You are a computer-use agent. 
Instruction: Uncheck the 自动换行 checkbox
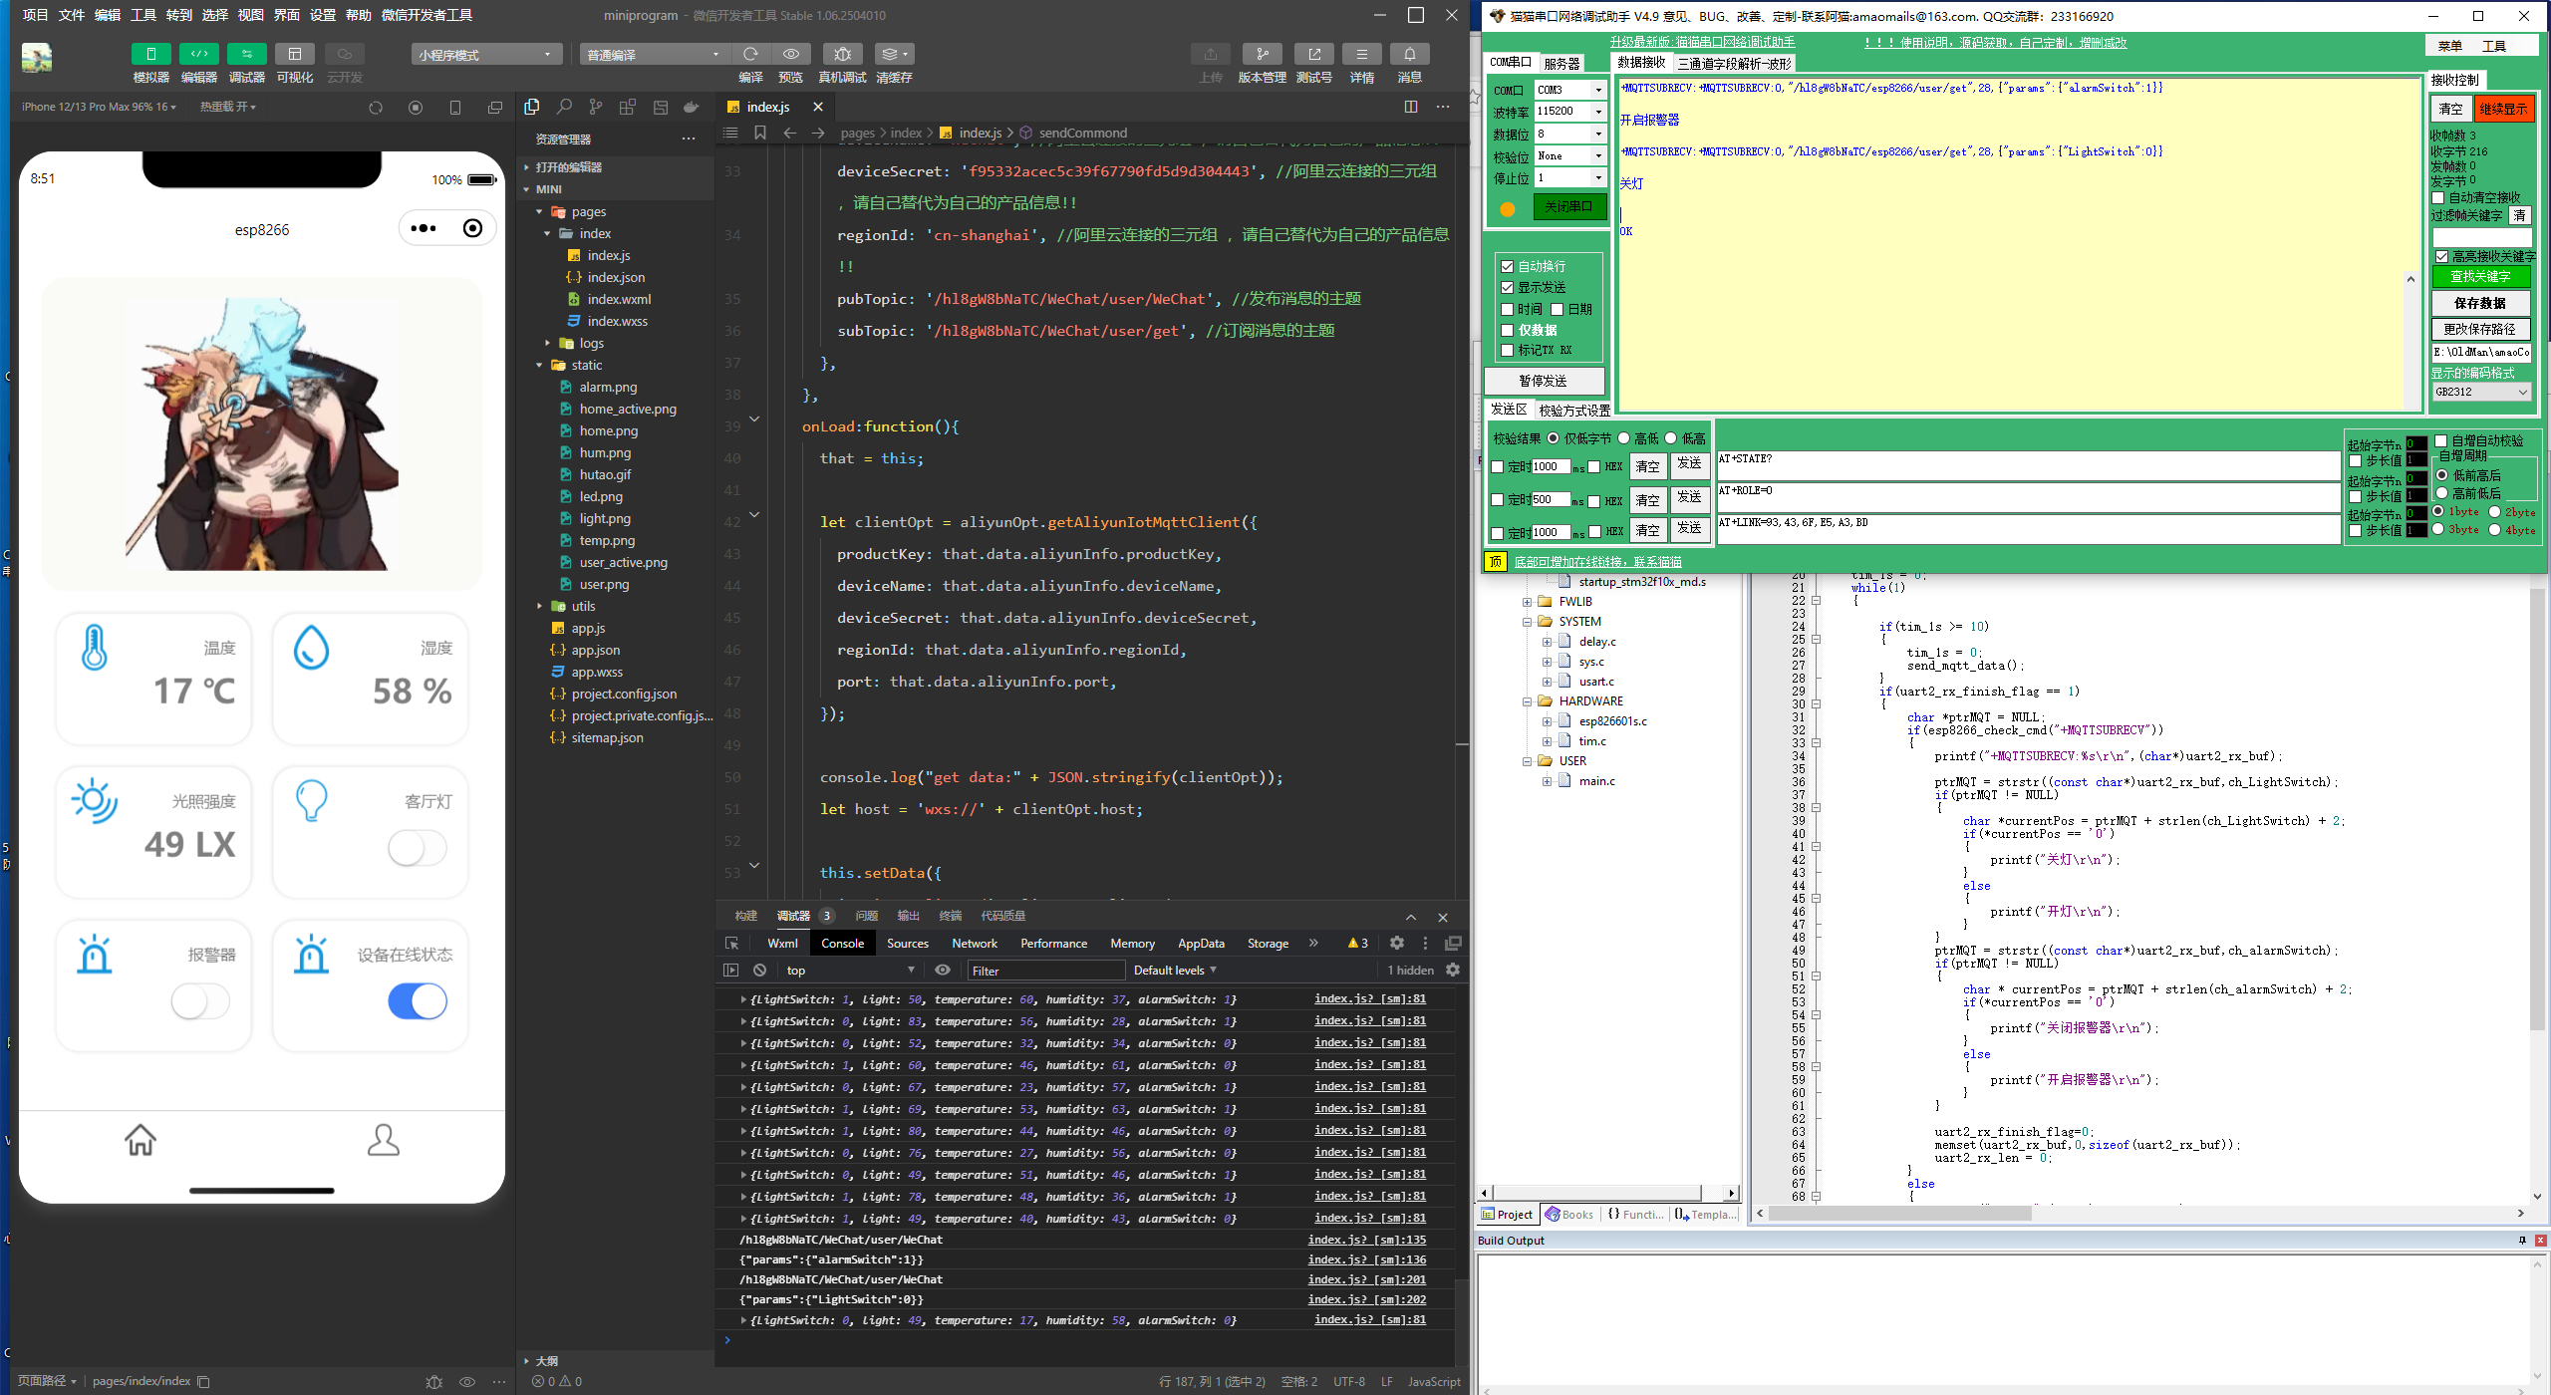(x=1508, y=266)
